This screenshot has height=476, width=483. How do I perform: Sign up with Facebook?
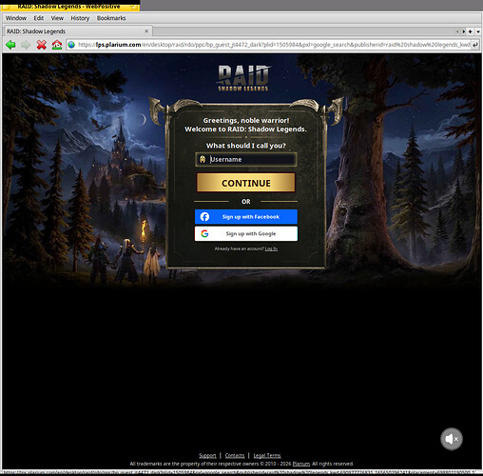(246, 217)
